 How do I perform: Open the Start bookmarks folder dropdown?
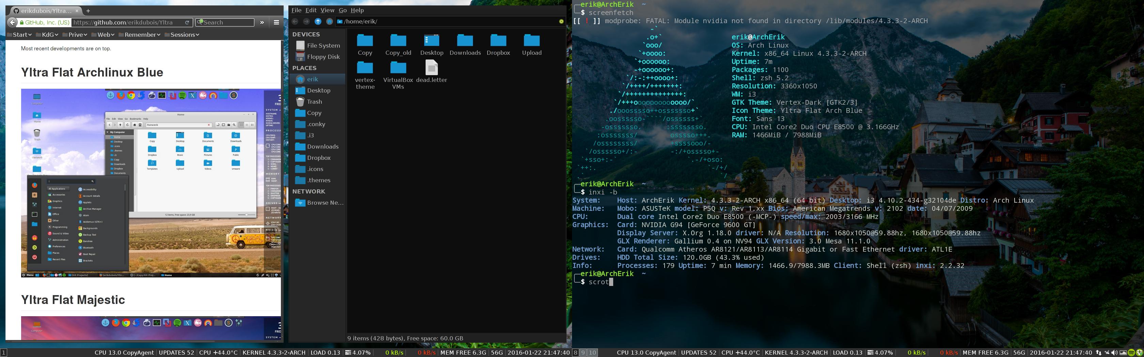(x=19, y=35)
